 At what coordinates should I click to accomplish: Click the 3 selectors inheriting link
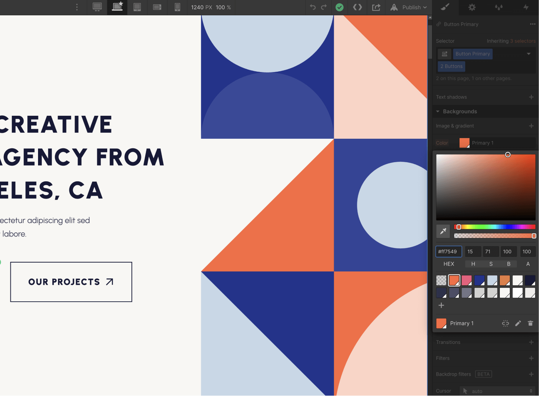(523, 41)
